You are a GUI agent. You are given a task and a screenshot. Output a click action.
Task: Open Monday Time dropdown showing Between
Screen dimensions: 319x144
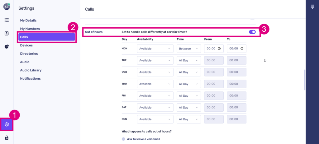188,49
